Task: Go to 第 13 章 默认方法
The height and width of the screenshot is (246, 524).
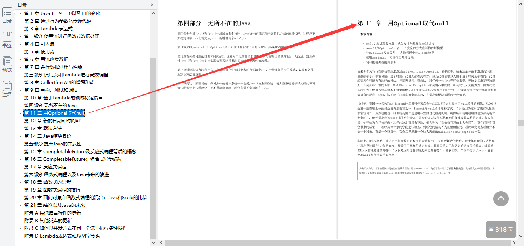Action: pos(43,128)
